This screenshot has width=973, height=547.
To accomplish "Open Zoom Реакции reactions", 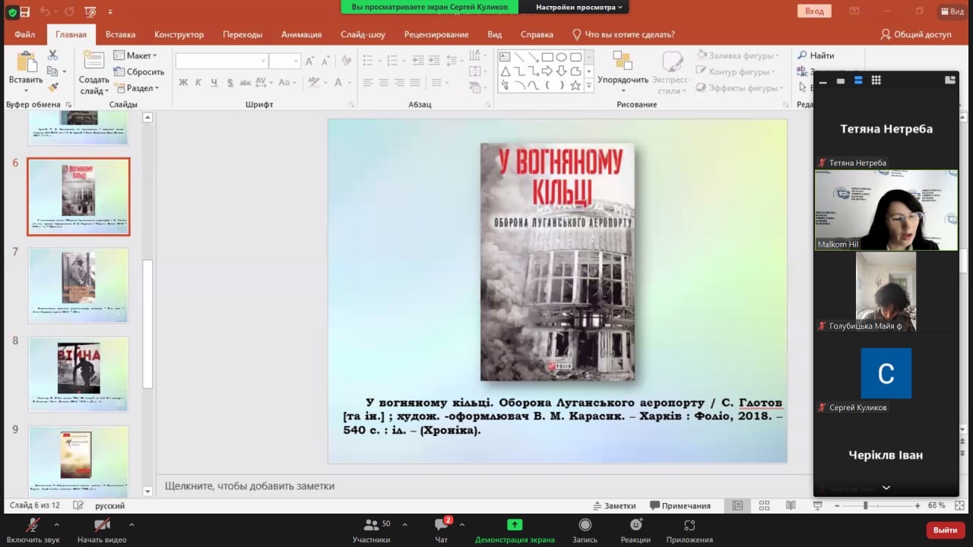I will pos(635,530).
